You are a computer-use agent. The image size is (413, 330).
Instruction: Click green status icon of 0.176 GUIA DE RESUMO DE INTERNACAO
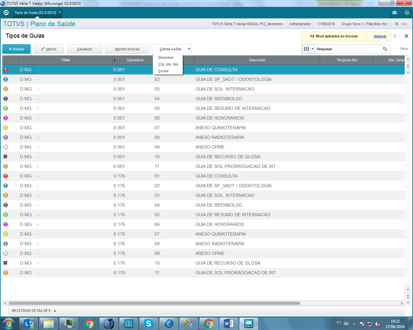point(5,215)
